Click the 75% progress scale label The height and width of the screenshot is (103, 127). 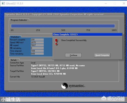(88, 30)
